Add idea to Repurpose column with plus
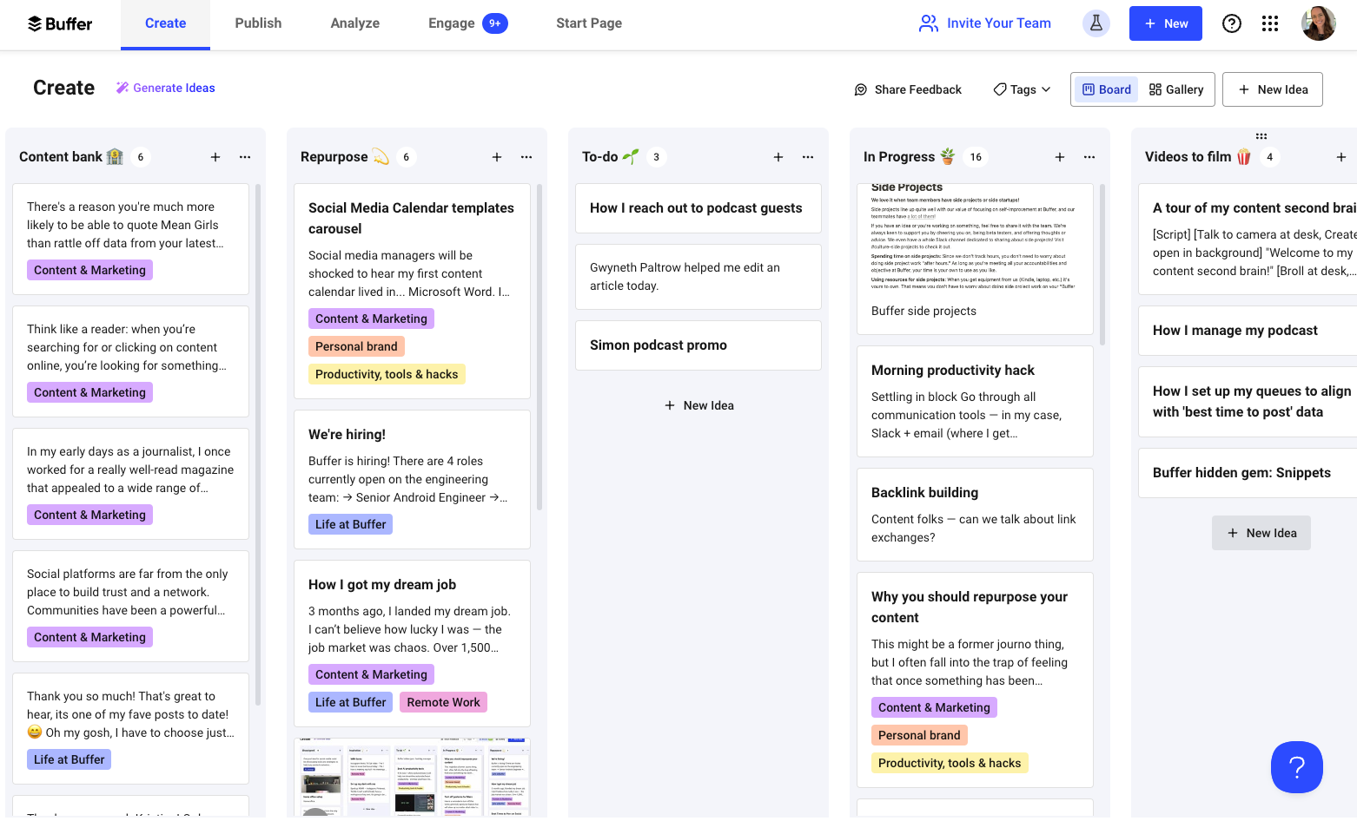Screen dimensions: 1357x821 (x=497, y=157)
